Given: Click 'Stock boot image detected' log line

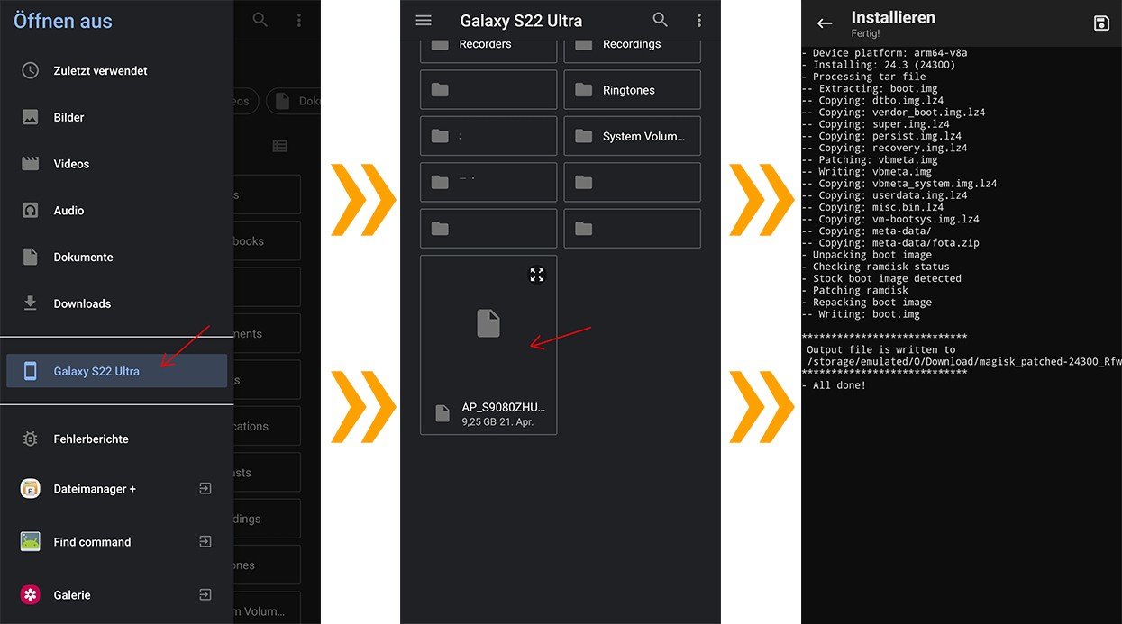Looking at the screenshot, I should pyautogui.click(x=881, y=278).
